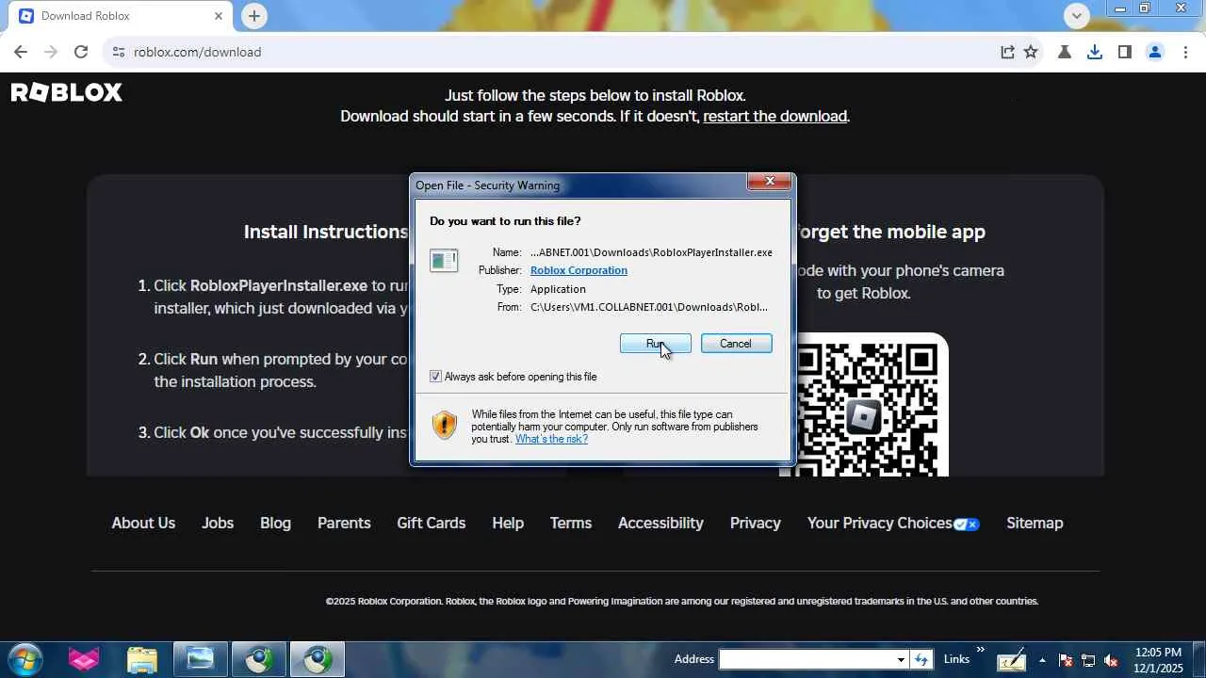Open the Roblox Corporation publisher link
Viewport: 1206px width, 678px height.
(x=579, y=270)
